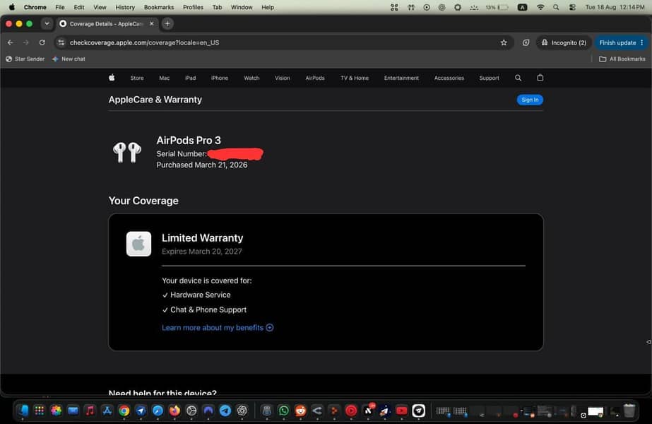
Task: Open Google Chrome from the Dock
Action: 124,411
